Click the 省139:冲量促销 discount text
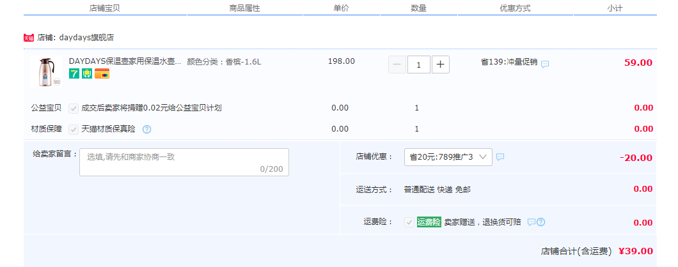This screenshot has height=267, width=678. [509, 62]
